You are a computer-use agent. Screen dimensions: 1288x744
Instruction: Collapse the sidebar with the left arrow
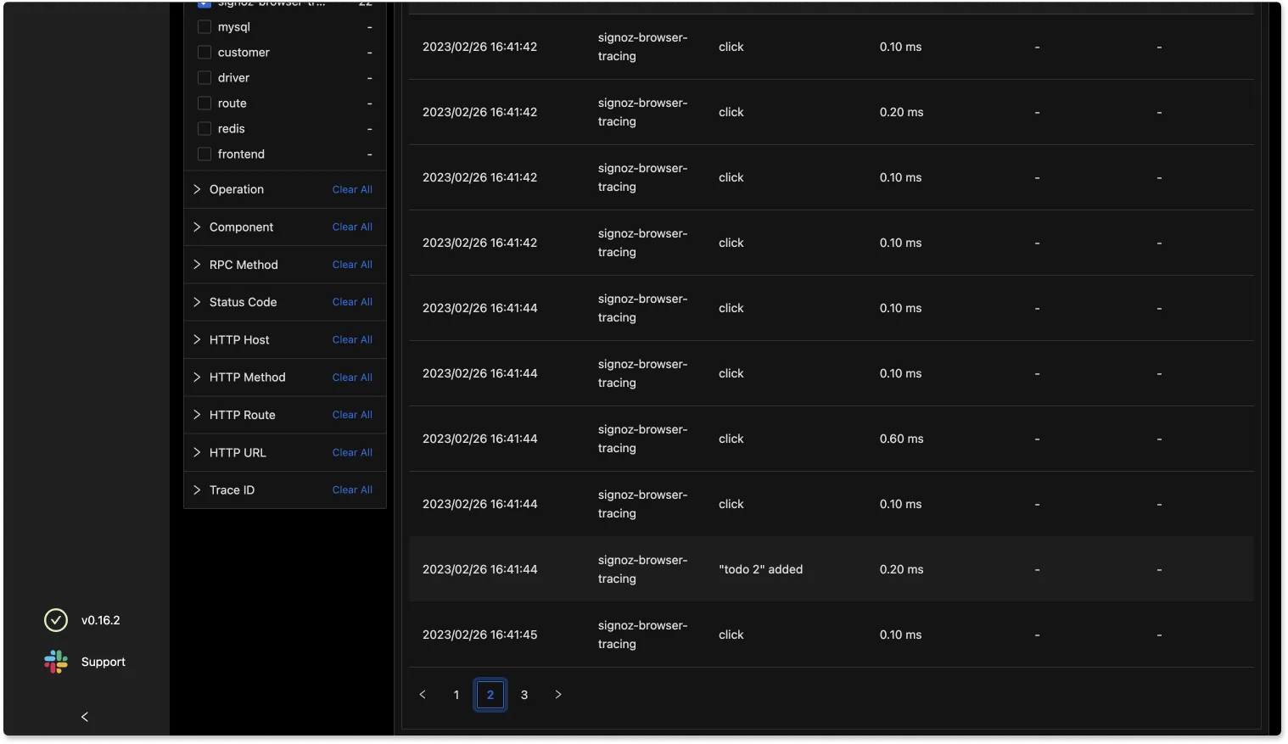pyautogui.click(x=85, y=717)
